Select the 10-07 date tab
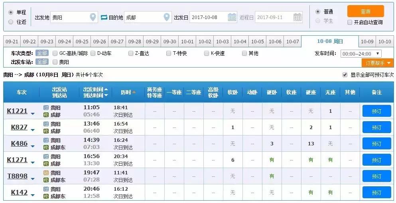The height and width of the screenshot is (203, 396). (293, 41)
